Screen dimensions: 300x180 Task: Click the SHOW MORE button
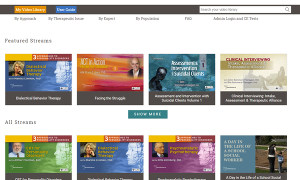pos(147,114)
